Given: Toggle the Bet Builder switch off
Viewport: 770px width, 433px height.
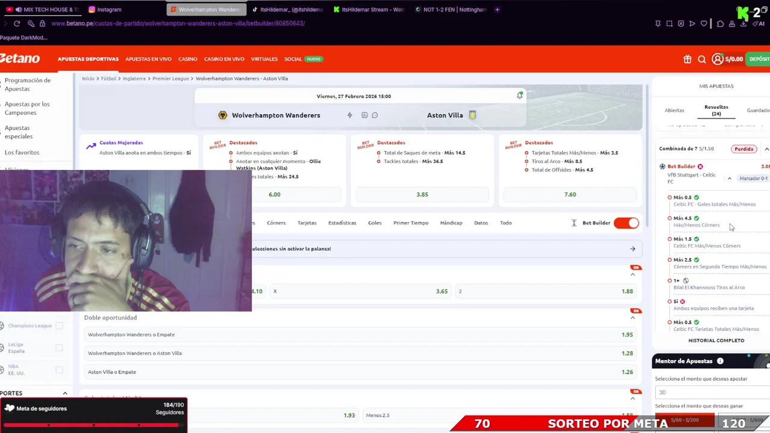Looking at the screenshot, I should (x=626, y=223).
